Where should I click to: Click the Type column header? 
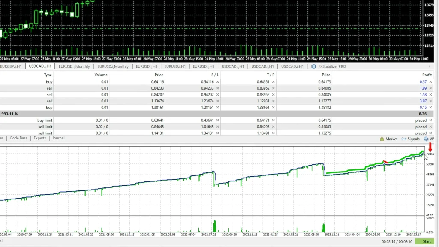[x=48, y=75]
